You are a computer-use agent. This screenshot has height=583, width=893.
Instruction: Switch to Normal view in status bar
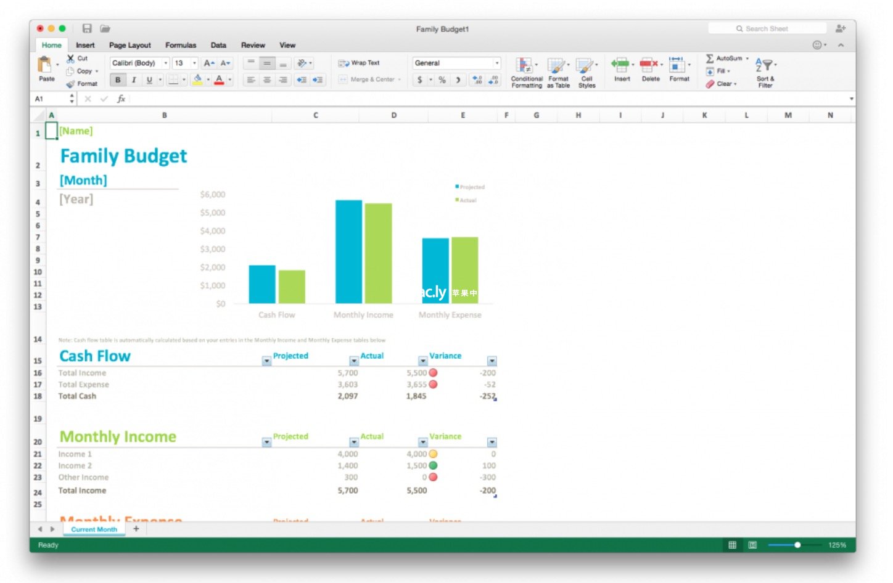732,545
